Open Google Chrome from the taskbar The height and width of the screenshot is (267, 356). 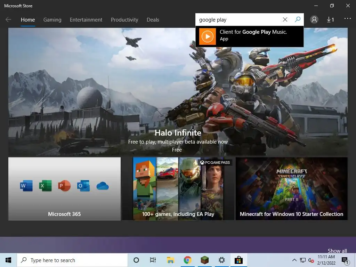pyautogui.click(x=187, y=260)
